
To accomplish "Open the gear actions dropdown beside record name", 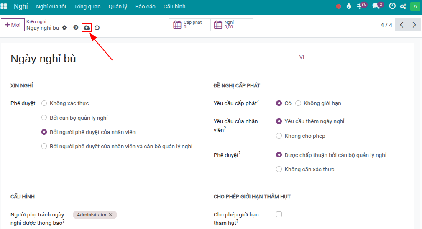I will click(x=64, y=28).
